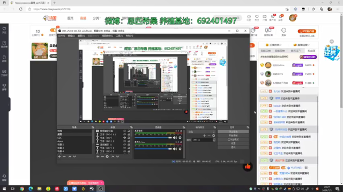Expand the 分类 dropdown in Douyu navigation

click(x=96, y=18)
